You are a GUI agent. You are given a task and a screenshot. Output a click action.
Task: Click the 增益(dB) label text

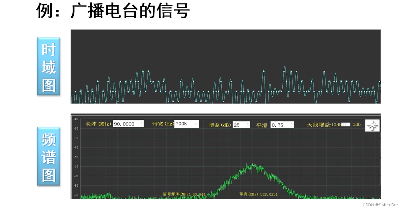coord(220,125)
